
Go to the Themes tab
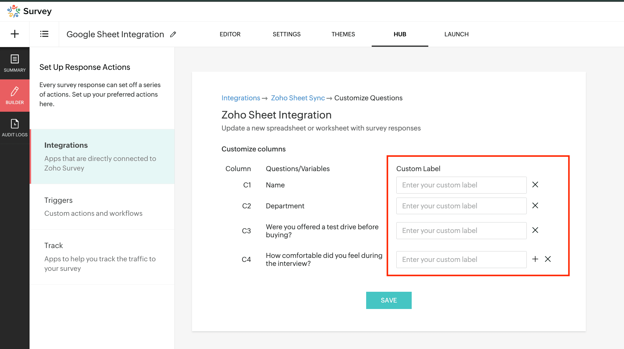tap(343, 34)
